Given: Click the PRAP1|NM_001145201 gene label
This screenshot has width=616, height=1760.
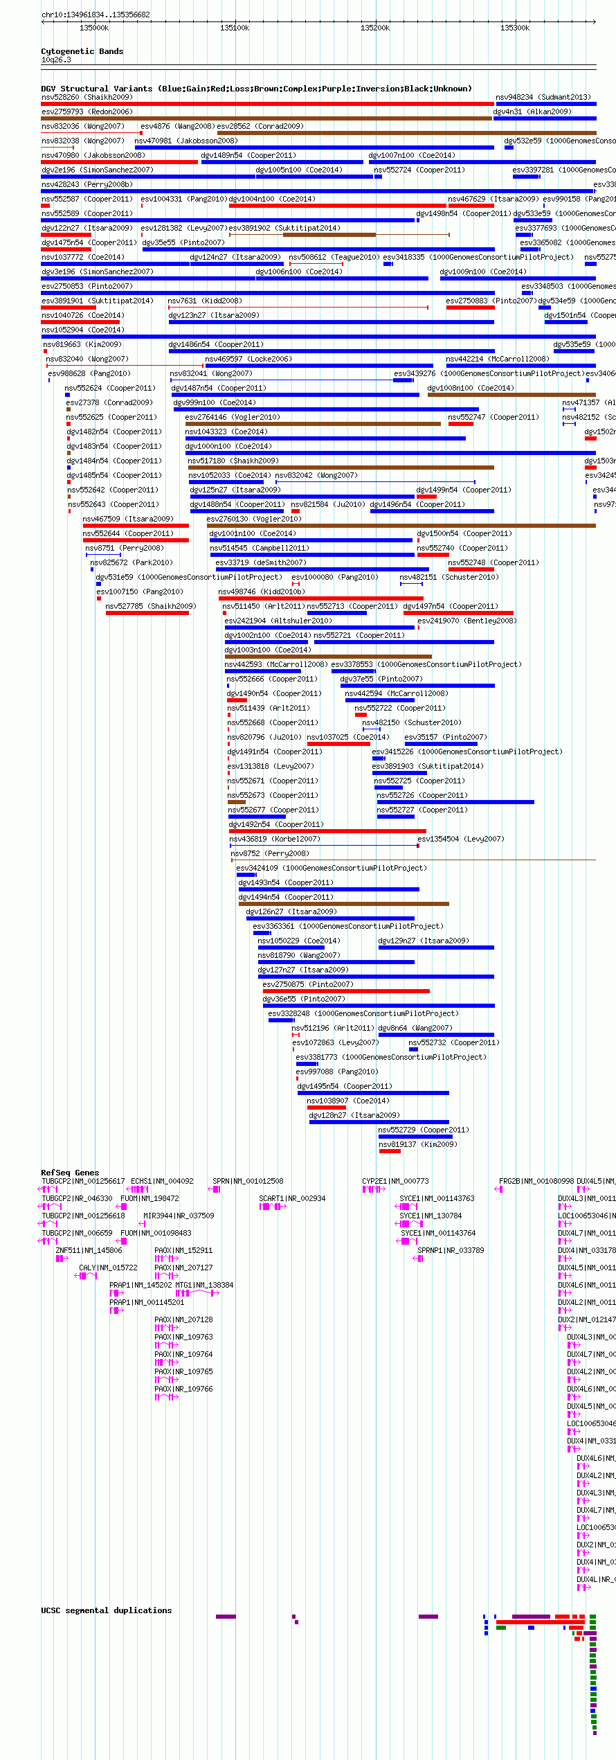Looking at the screenshot, I should pyautogui.click(x=147, y=1302).
